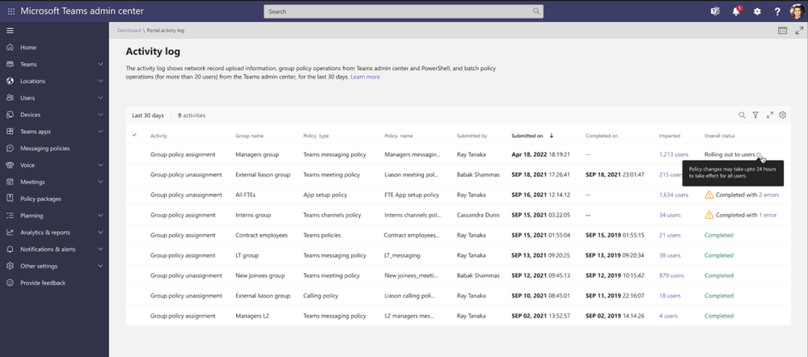The height and width of the screenshot is (357, 808).
Task: Open the 2 errors link
Action: click(769, 195)
